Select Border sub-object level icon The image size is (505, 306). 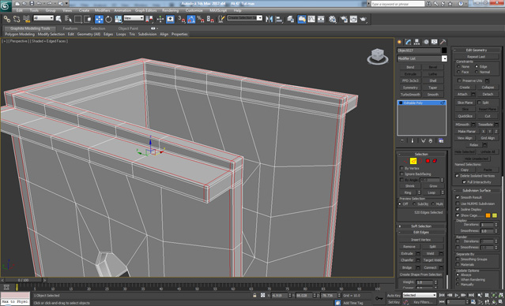[420, 161]
